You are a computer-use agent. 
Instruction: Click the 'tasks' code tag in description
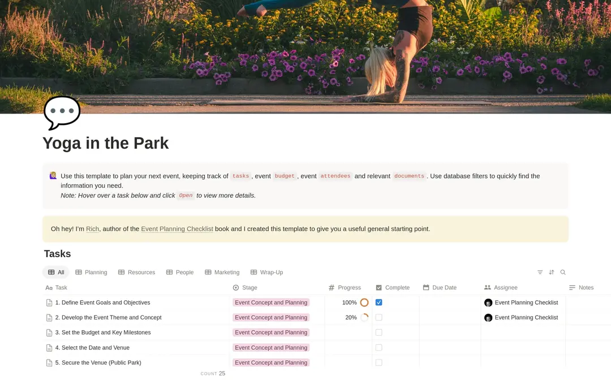[x=240, y=176]
